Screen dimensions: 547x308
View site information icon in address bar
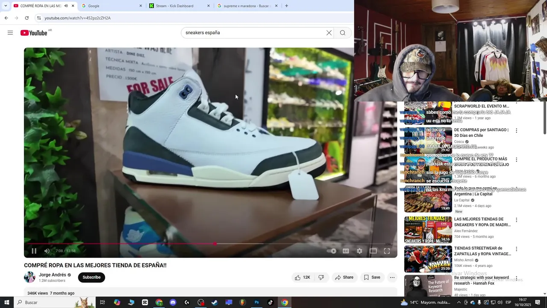click(39, 18)
